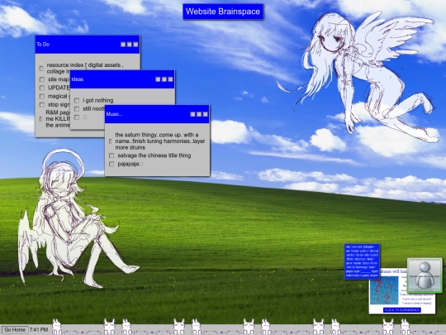
Task: Check the 'pajapaja' checkbox in Music
Action: click(111, 164)
